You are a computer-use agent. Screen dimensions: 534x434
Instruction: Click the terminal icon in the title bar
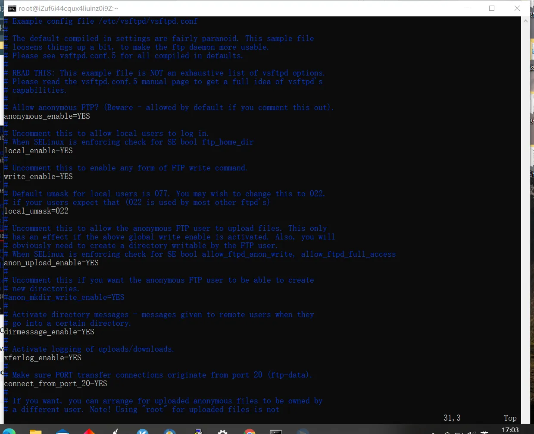[12, 8]
